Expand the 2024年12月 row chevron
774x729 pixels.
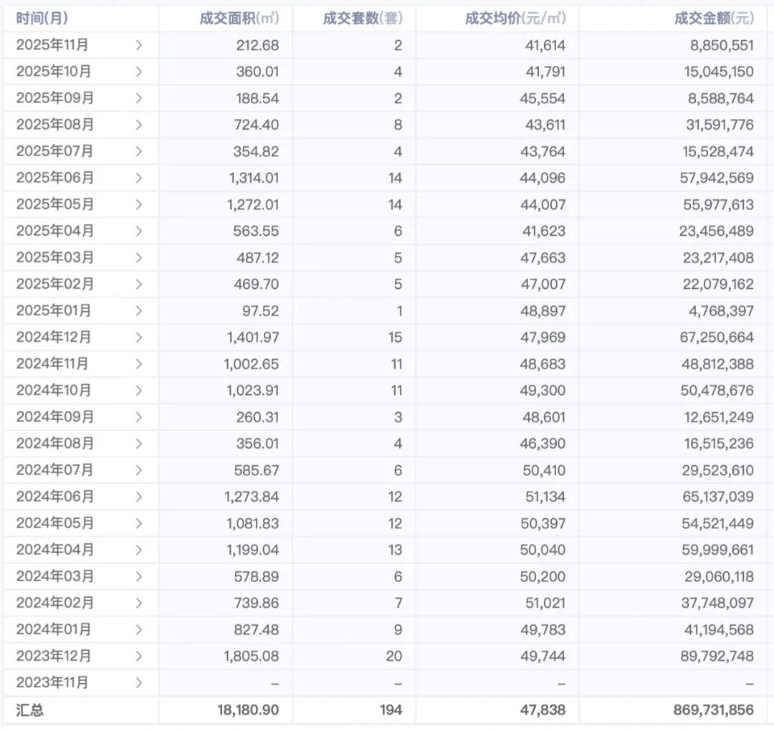tap(138, 337)
